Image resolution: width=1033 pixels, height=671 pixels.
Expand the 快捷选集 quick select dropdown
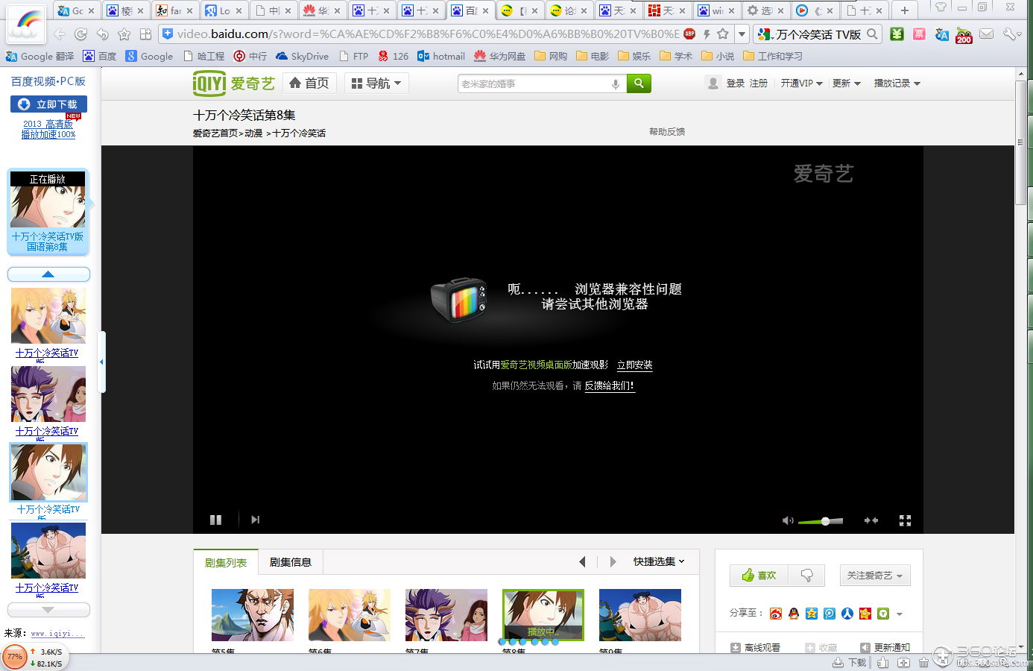pos(659,561)
